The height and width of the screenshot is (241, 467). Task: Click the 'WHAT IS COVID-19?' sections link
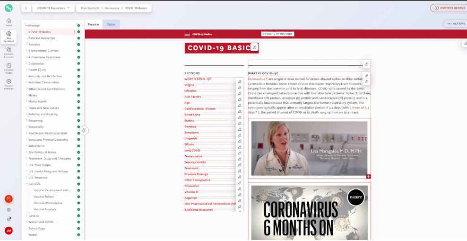(x=198, y=79)
